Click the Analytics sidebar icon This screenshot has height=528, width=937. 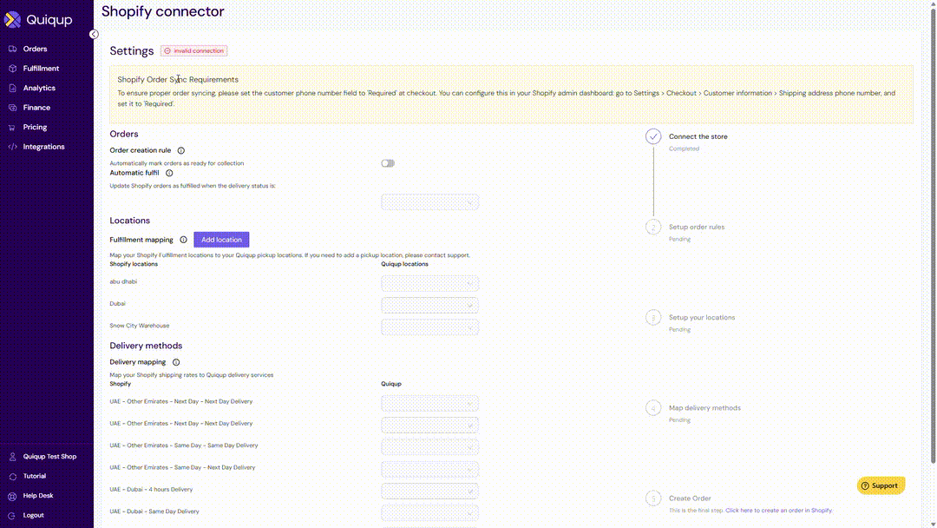(12, 88)
